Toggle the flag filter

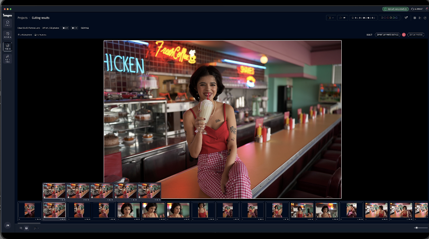[x=342, y=17]
